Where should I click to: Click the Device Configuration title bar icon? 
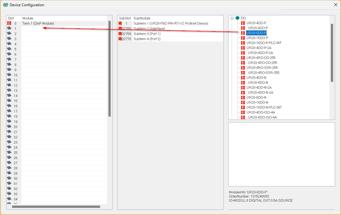(6, 5)
